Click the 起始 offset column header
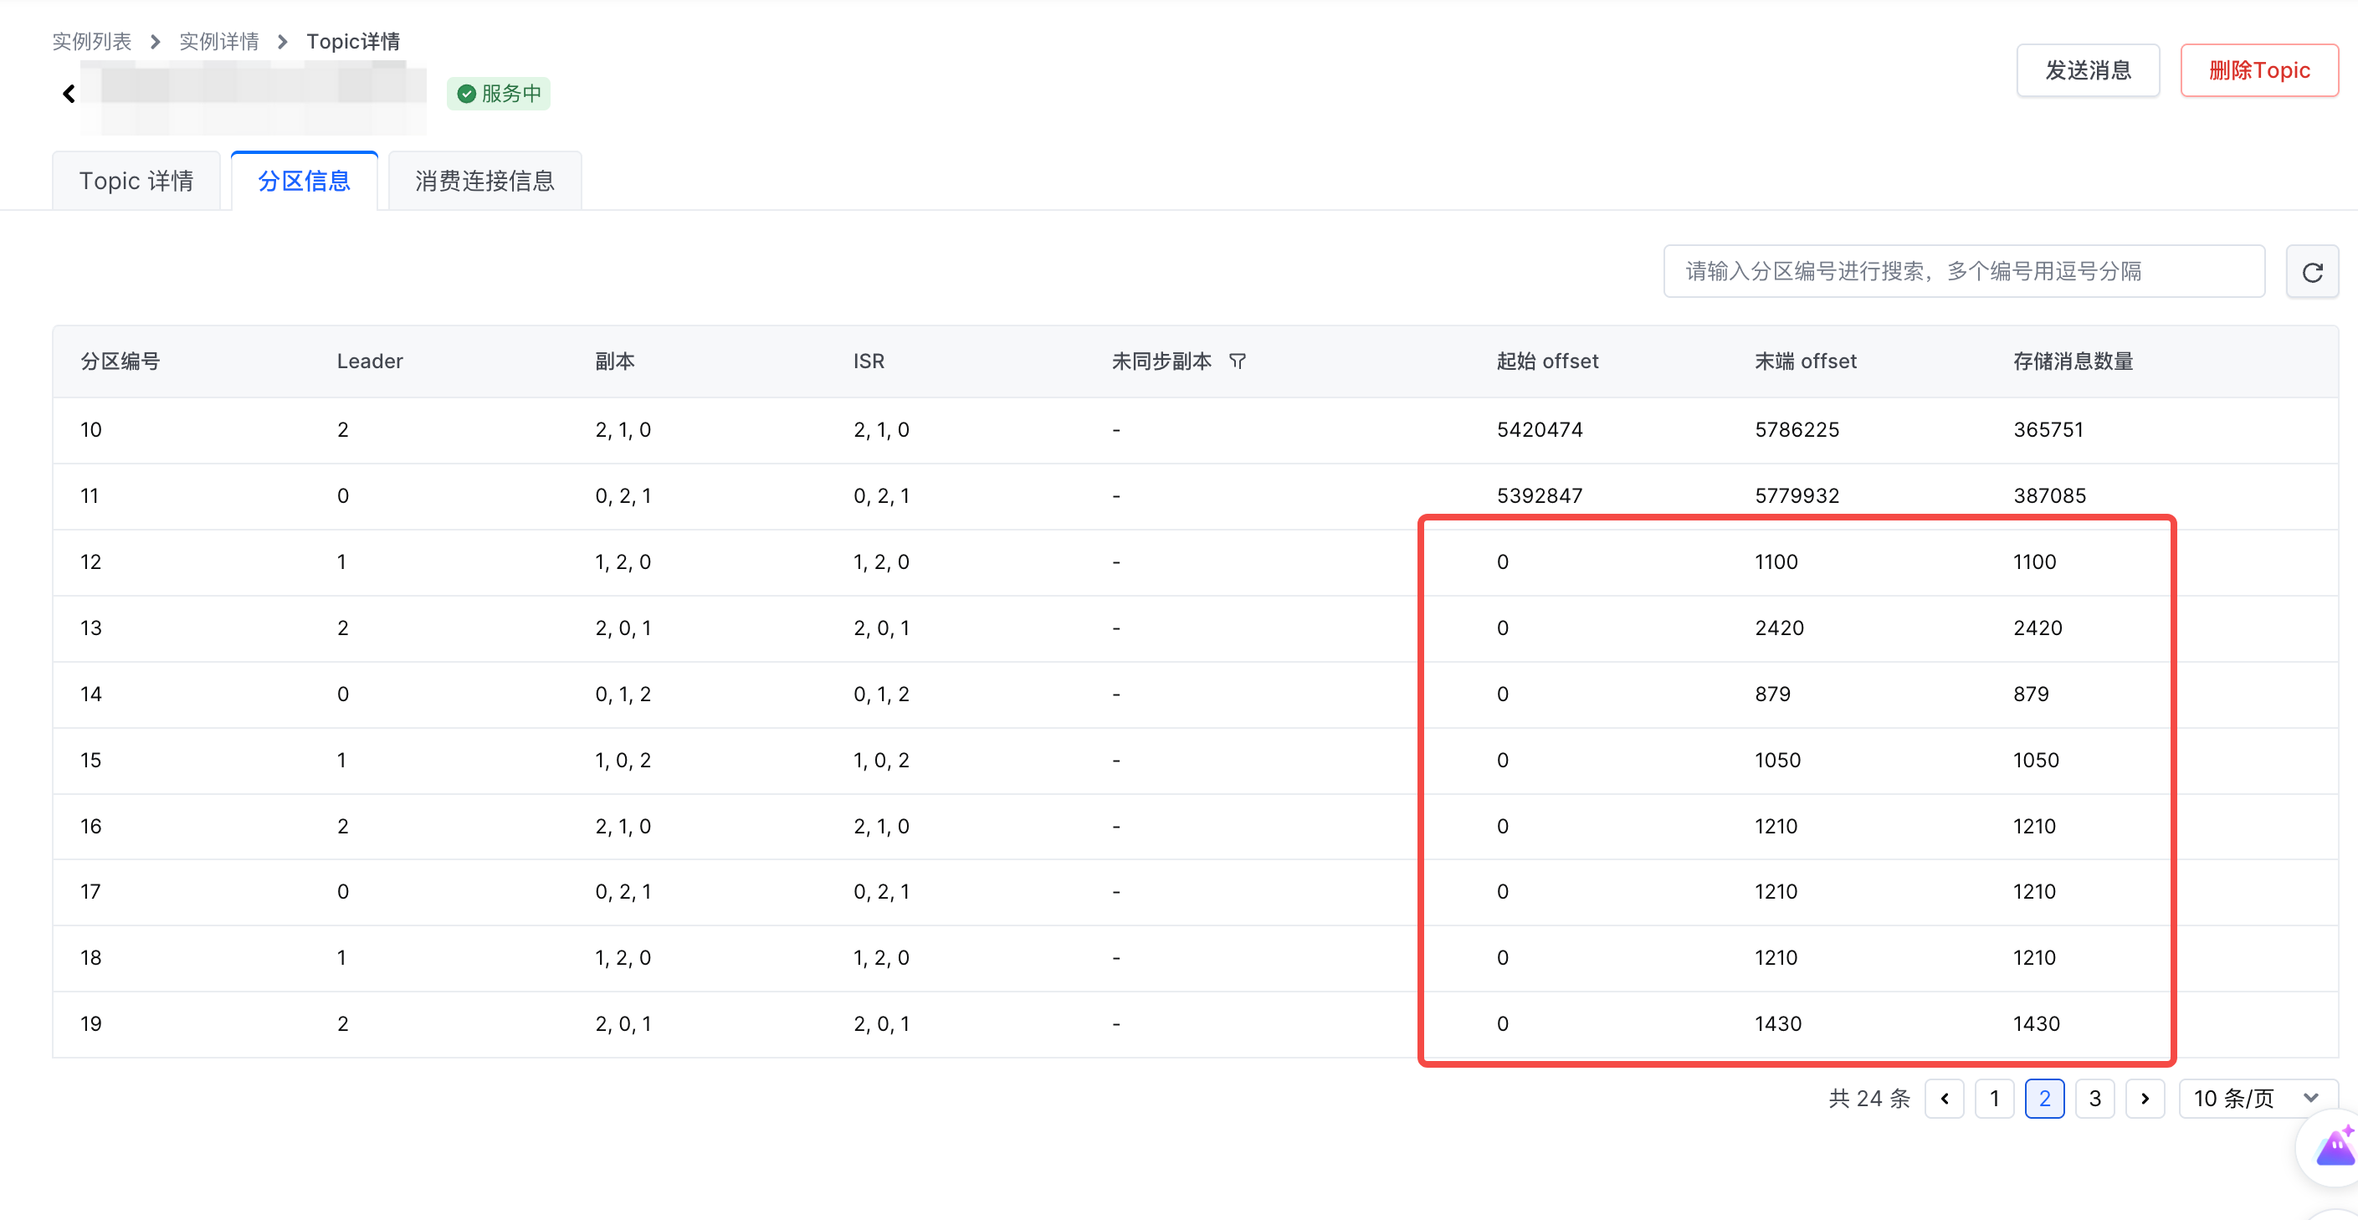Image resolution: width=2358 pixels, height=1220 pixels. (1547, 361)
